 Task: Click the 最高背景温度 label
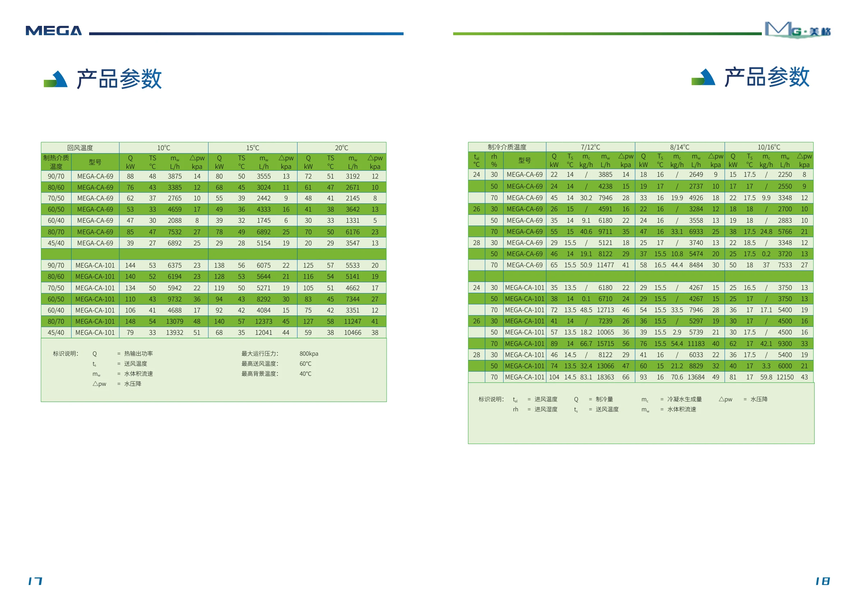pyautogui.click(x=260, y=374)
